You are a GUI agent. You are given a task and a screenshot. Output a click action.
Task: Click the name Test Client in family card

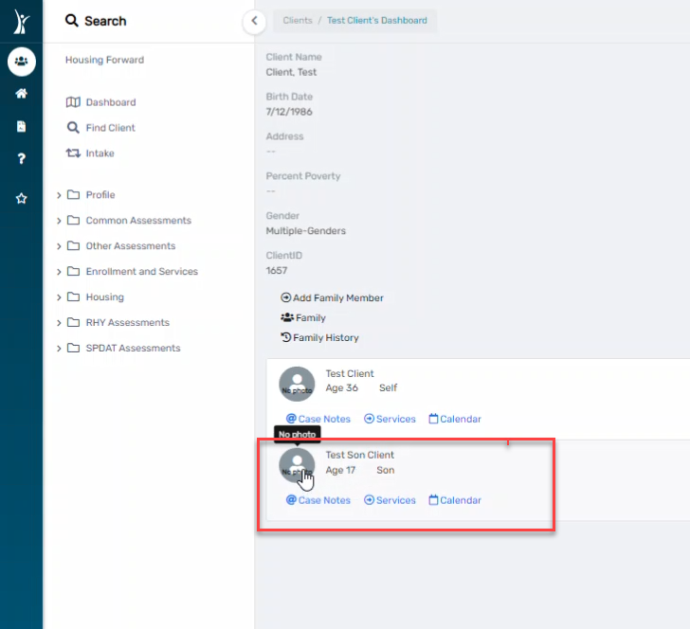tap(350, 373)
